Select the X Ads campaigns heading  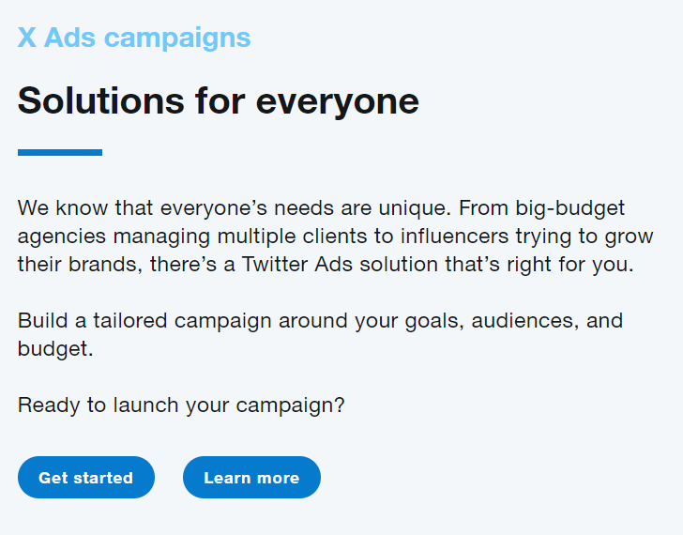[134, 38]
